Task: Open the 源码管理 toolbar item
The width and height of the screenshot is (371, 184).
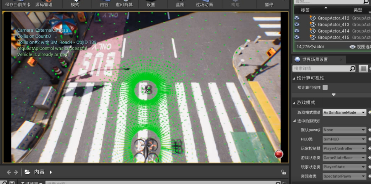Action: (44, 4)
